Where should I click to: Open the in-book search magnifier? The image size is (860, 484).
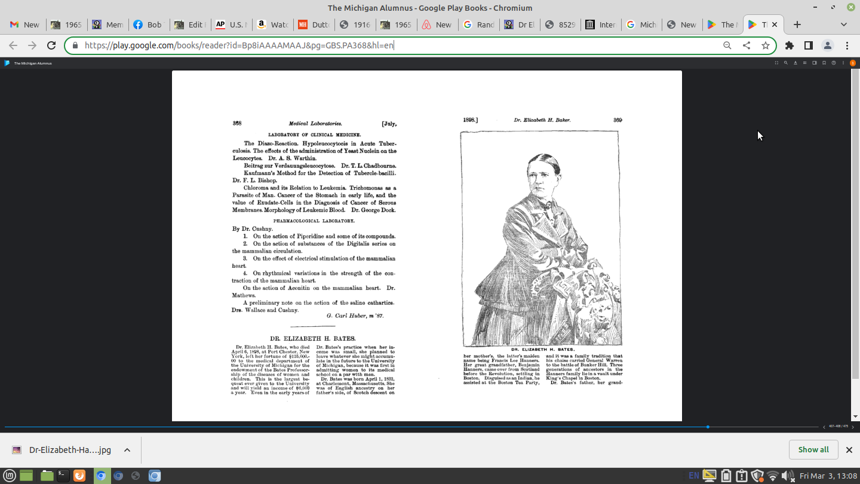click(x=786, y=63)
